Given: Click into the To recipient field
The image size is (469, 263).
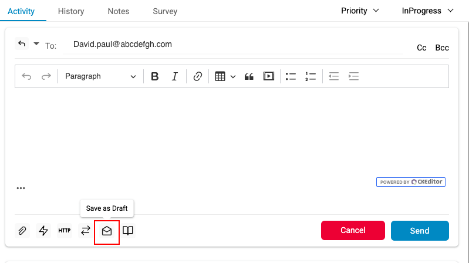Looking at the screenshot, I should pyautogui.click(x=235, y=45).
